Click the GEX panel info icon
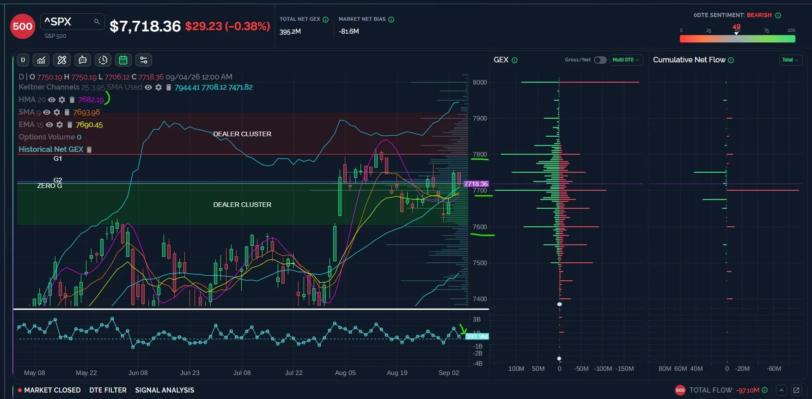 (515, 60)
